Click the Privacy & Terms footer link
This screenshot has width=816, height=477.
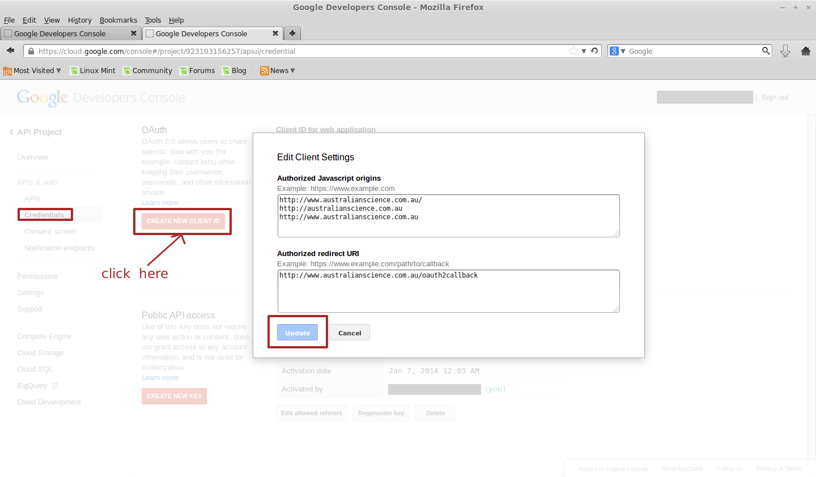pos(779,469)
